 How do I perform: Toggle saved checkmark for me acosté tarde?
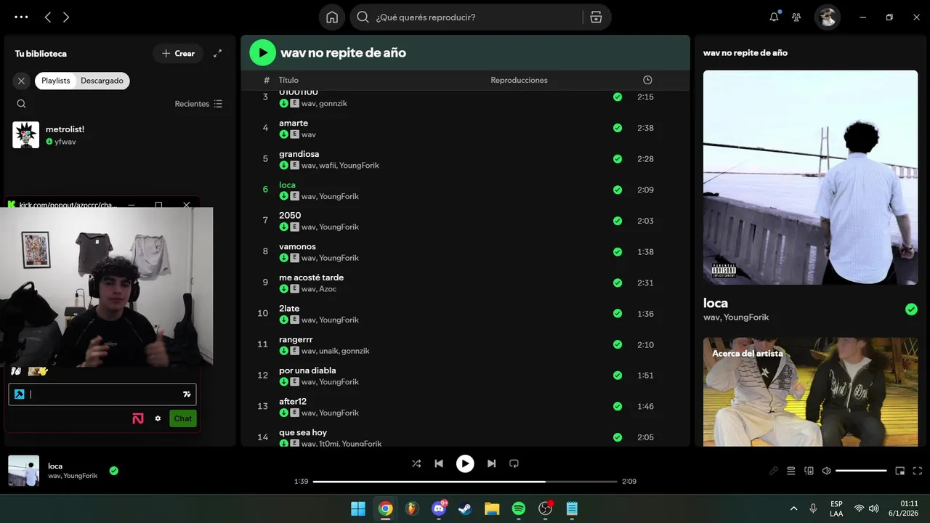[617, 283]
